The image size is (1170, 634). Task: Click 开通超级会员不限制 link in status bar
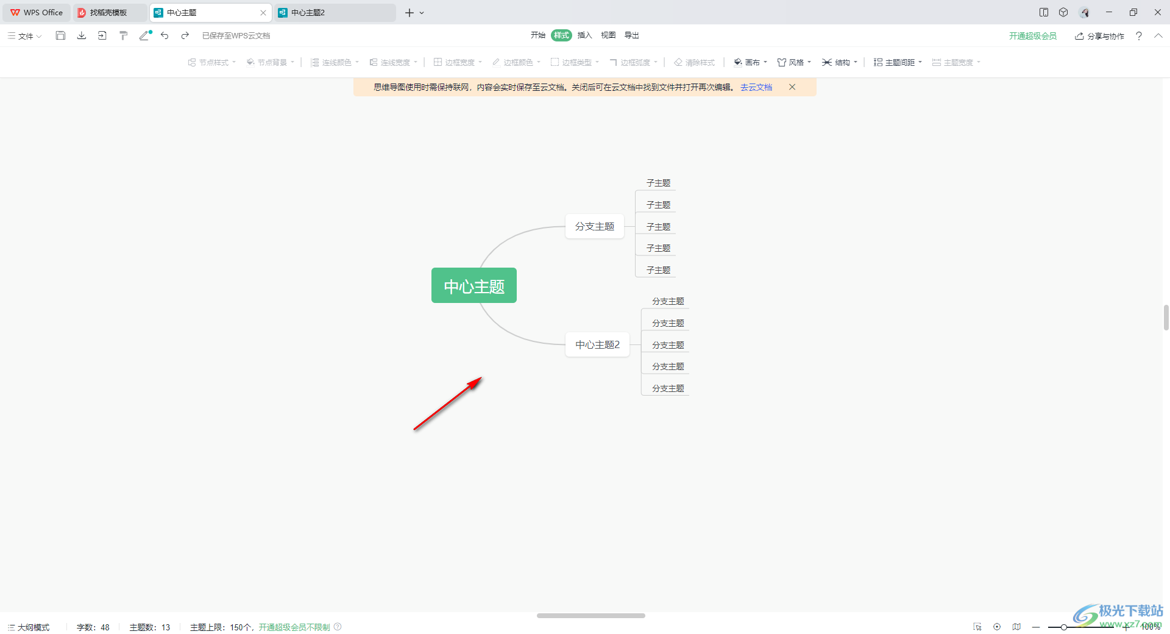coord(294,627)
